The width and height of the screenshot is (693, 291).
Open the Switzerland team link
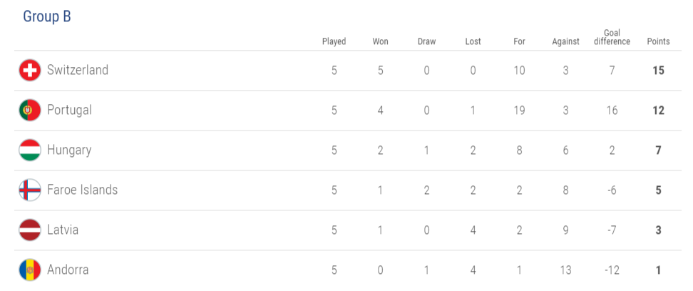[78, 70]
